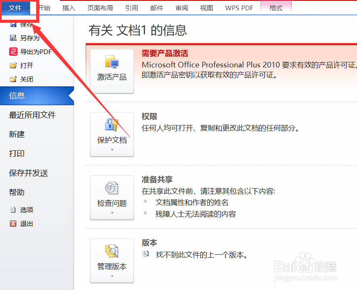Viewport: 357px width, 290px height.
Task: Click the 准备共享 heading text
Action: (x=157, y=180)
